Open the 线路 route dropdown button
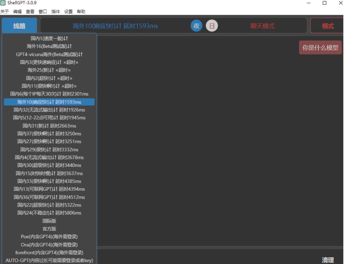344x264 pixels. [19, 26]
